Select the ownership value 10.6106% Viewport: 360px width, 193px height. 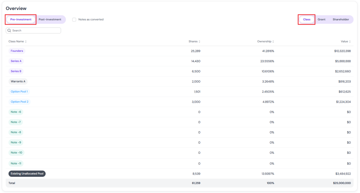268,71
